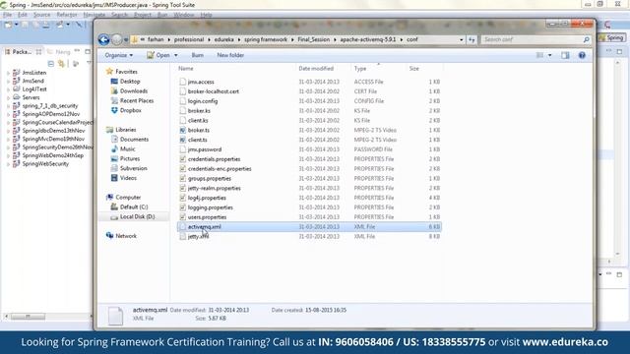Open Subversion library

click(x=134, y=168)
